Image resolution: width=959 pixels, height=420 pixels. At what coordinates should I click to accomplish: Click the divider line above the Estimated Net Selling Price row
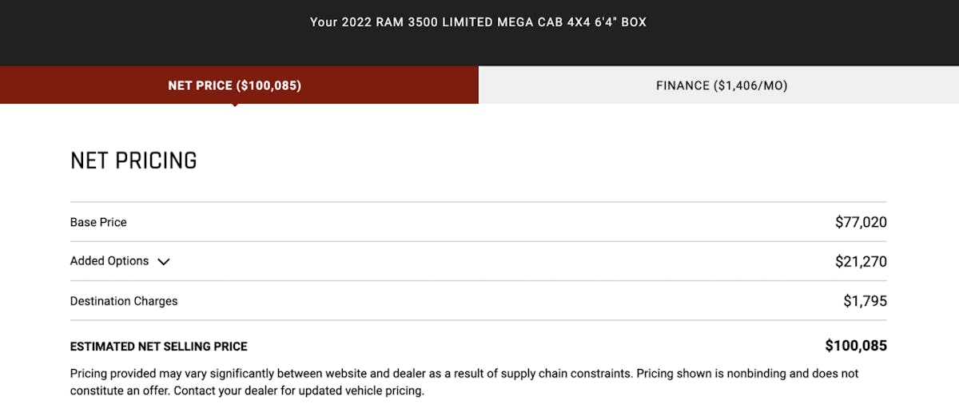[x=478, y=320]
